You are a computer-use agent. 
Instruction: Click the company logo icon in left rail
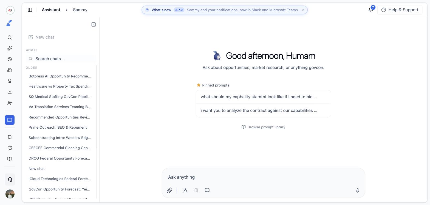[10, 10]
